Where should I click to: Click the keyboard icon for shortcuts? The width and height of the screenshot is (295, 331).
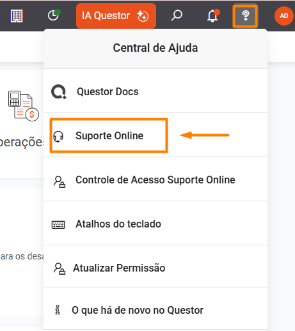coord(58,225)
